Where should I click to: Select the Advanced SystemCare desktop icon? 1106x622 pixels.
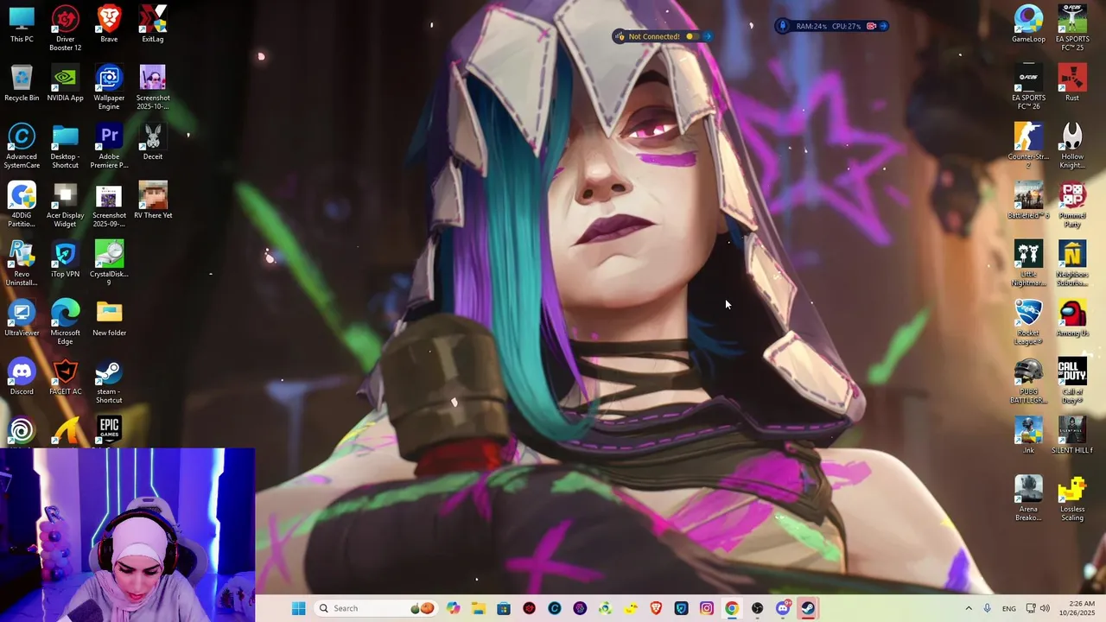point(22,146)
